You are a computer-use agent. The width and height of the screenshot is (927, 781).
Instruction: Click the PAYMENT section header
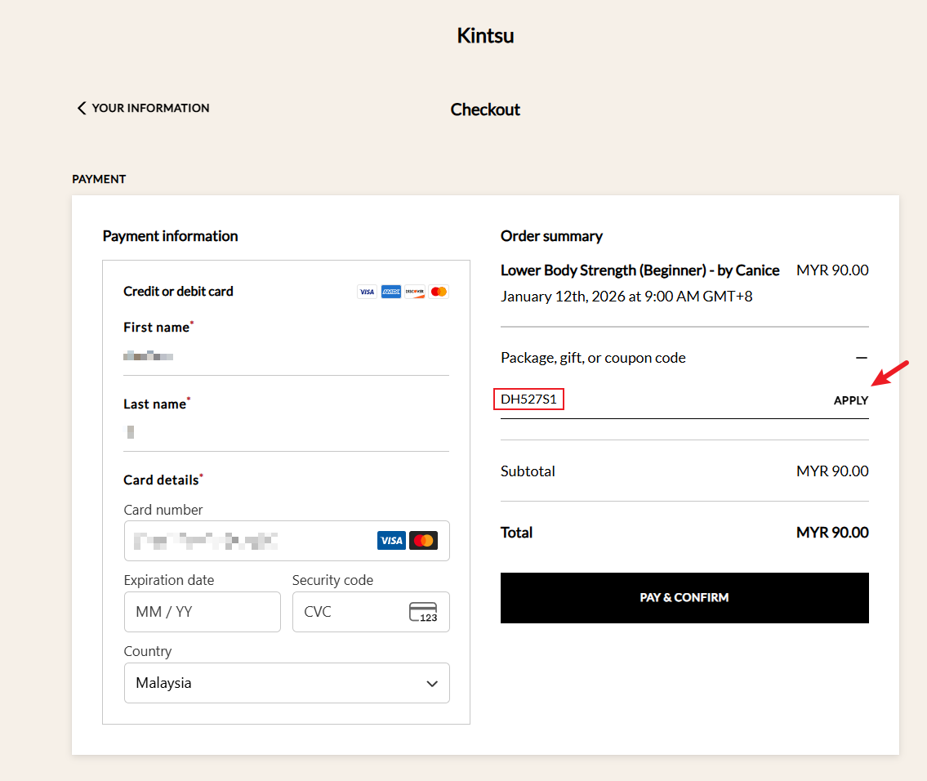pos(99,179)
